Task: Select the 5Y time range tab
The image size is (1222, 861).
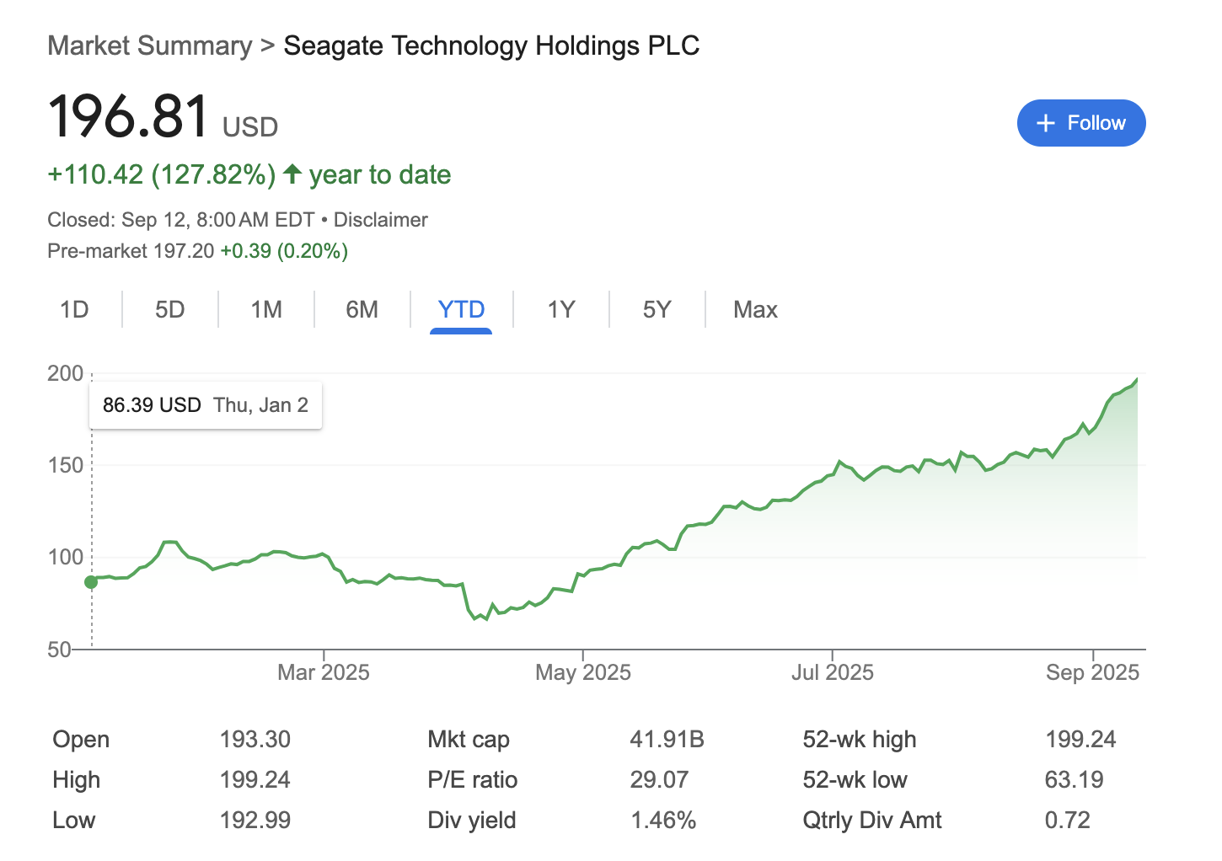Action: 657,309
